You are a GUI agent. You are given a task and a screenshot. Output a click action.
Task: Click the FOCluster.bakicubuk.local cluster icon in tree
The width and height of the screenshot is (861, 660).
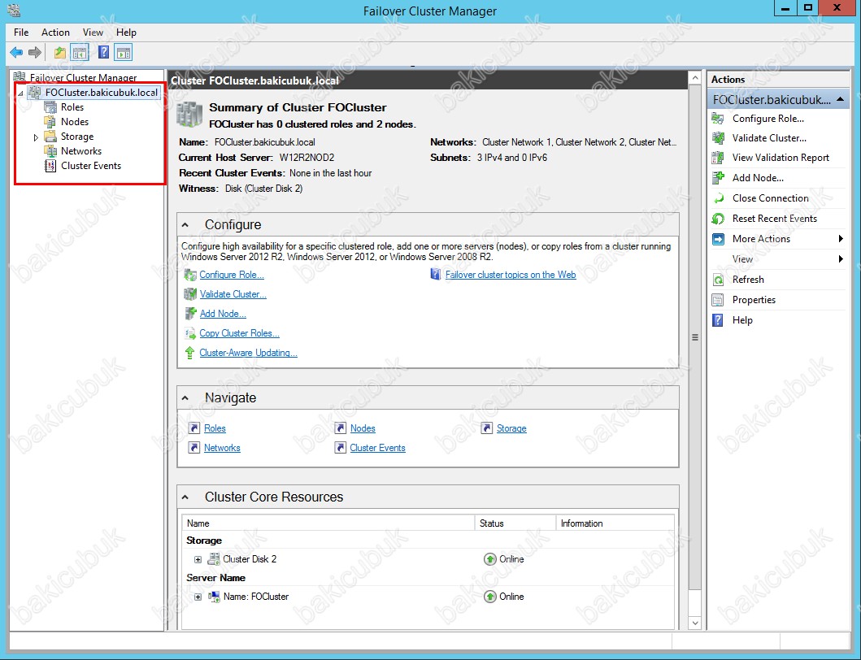click(35, 92)
